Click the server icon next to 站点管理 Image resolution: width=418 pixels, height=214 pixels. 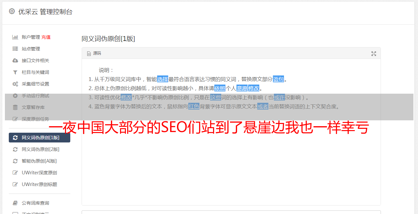tap(15, 49)
